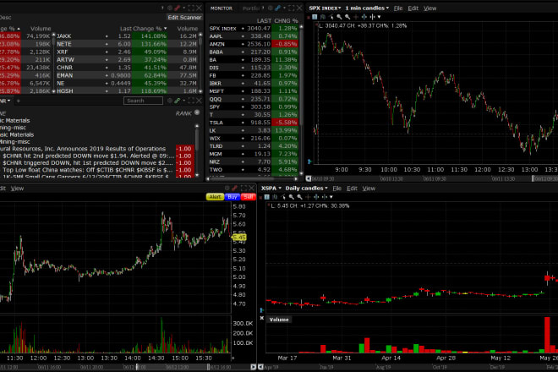The width and height of the screenshot is (558, 372).
Task: Click the candle chart type icon in XSPA toolbar
Action: [275, 197]
